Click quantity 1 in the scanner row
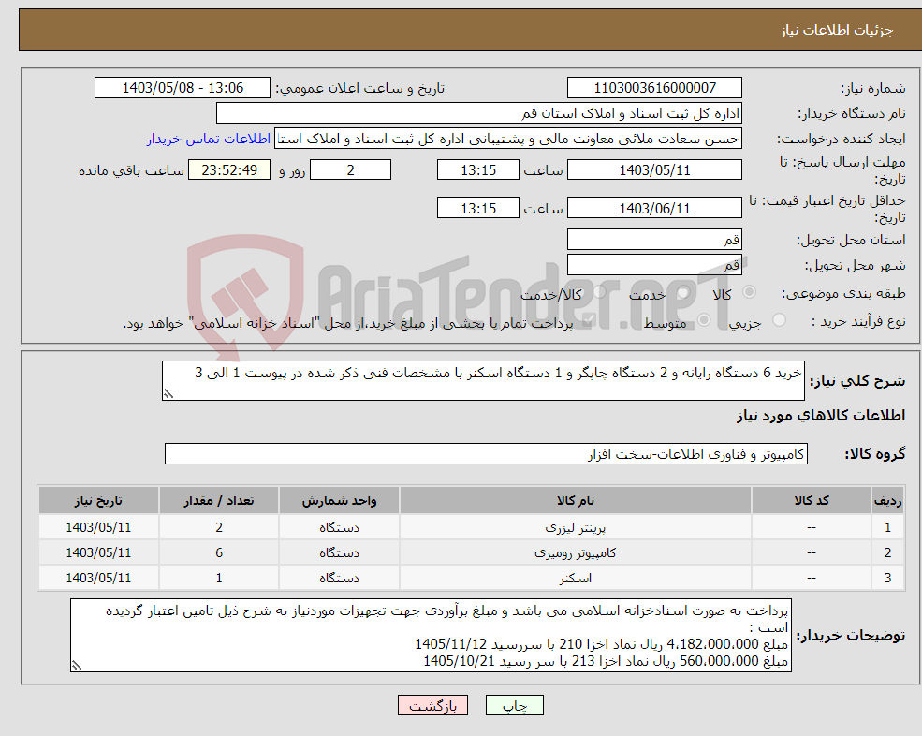Image resolution: width=922 pixels, height=736 pixels. pyautogui.click(x=219, y=579)
